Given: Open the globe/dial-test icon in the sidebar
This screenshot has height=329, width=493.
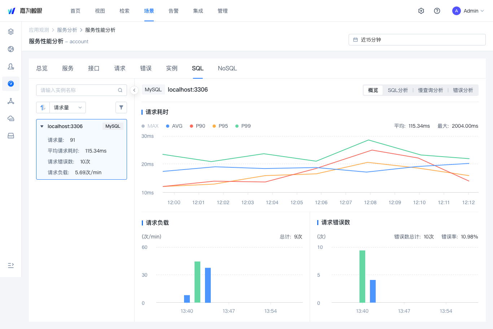Looking at the screenshot, I should [10, 49].
